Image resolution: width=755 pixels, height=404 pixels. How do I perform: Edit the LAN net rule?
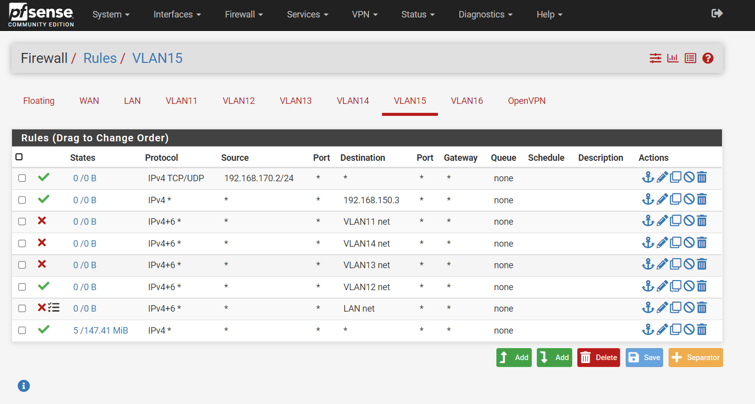[x=662, y=308]
